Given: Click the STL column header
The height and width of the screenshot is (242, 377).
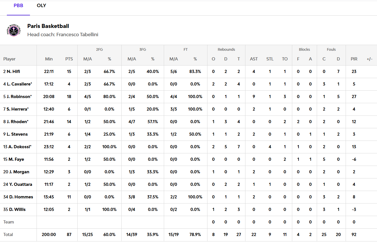Looking at the screenshot, I should click(270, 59).
